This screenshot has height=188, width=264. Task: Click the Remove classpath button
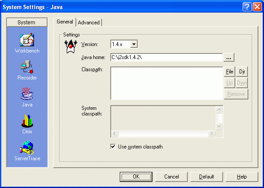tap(236, 94)
